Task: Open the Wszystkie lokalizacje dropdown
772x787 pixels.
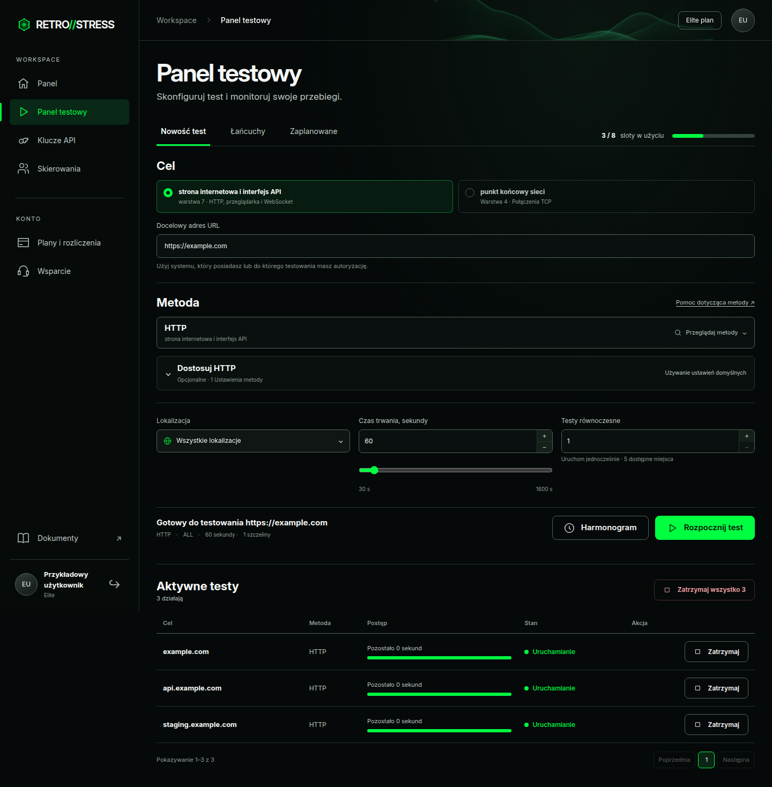Action: pyautogui.click(x=253, y=441)
